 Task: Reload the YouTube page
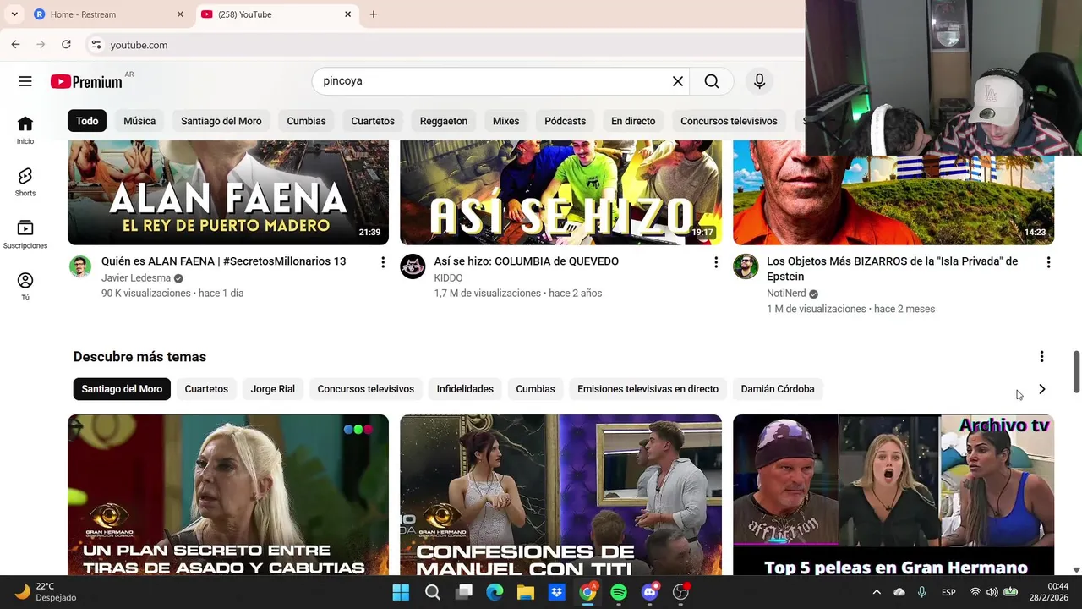tap(66, 45)
